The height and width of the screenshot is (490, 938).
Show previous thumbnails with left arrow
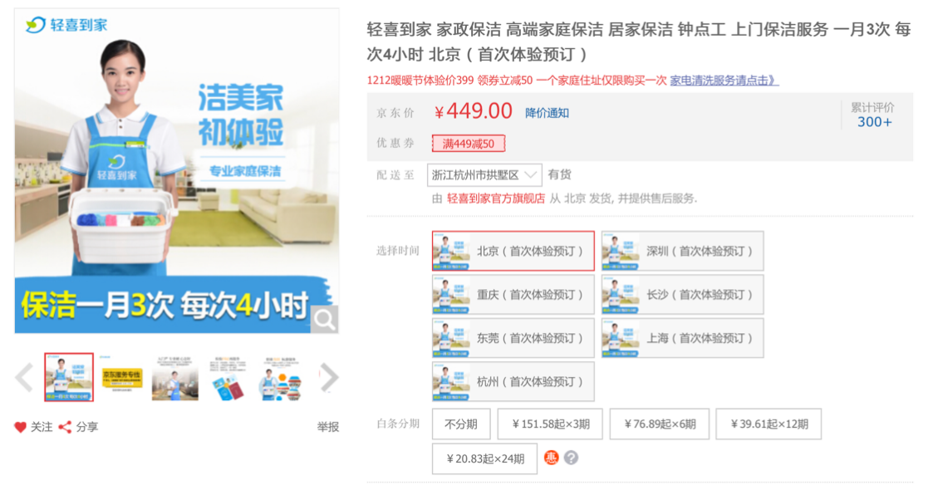coord(25,378)
